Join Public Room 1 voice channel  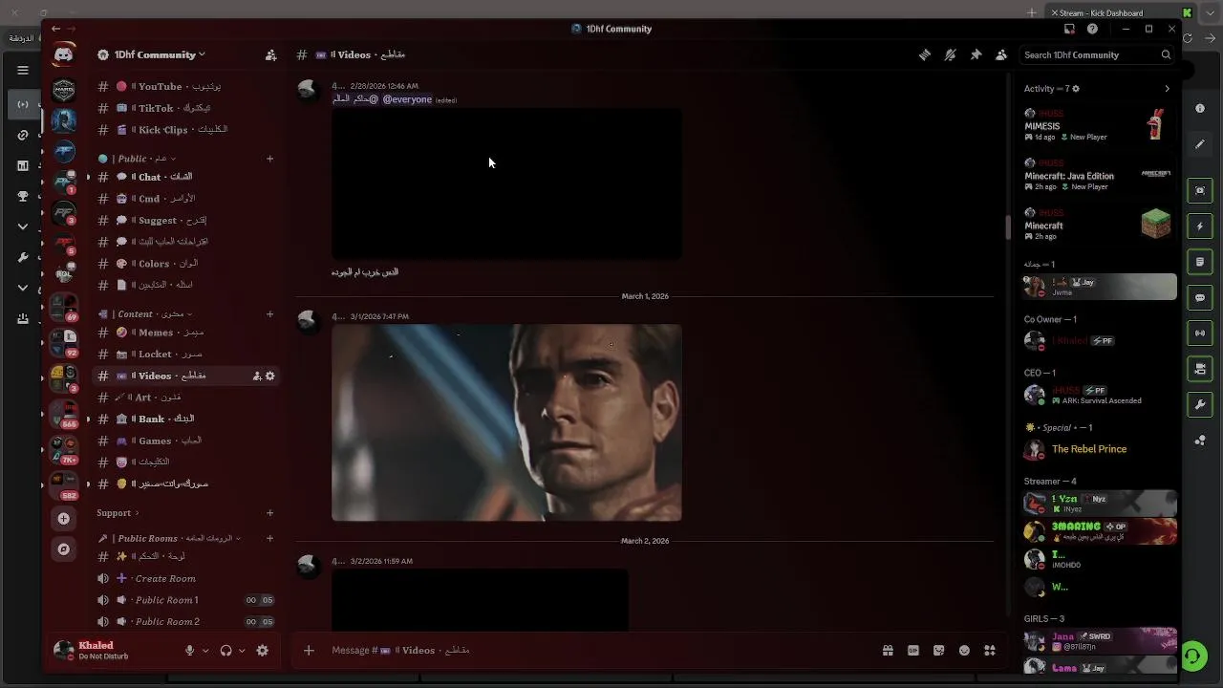[186, 600]
